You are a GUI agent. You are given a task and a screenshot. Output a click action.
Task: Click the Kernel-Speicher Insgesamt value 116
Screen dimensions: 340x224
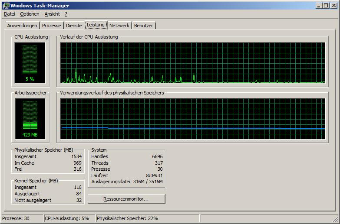[x=78, y=187]
